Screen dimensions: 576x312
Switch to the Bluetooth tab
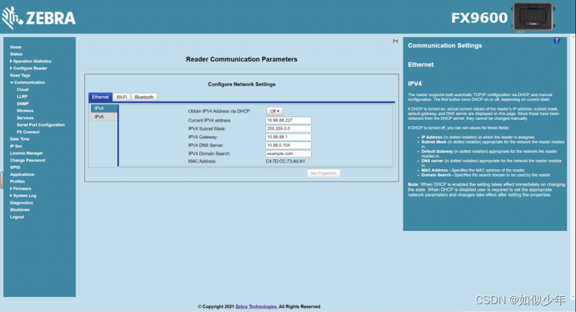pyautogui.click(x=144, y=97)
